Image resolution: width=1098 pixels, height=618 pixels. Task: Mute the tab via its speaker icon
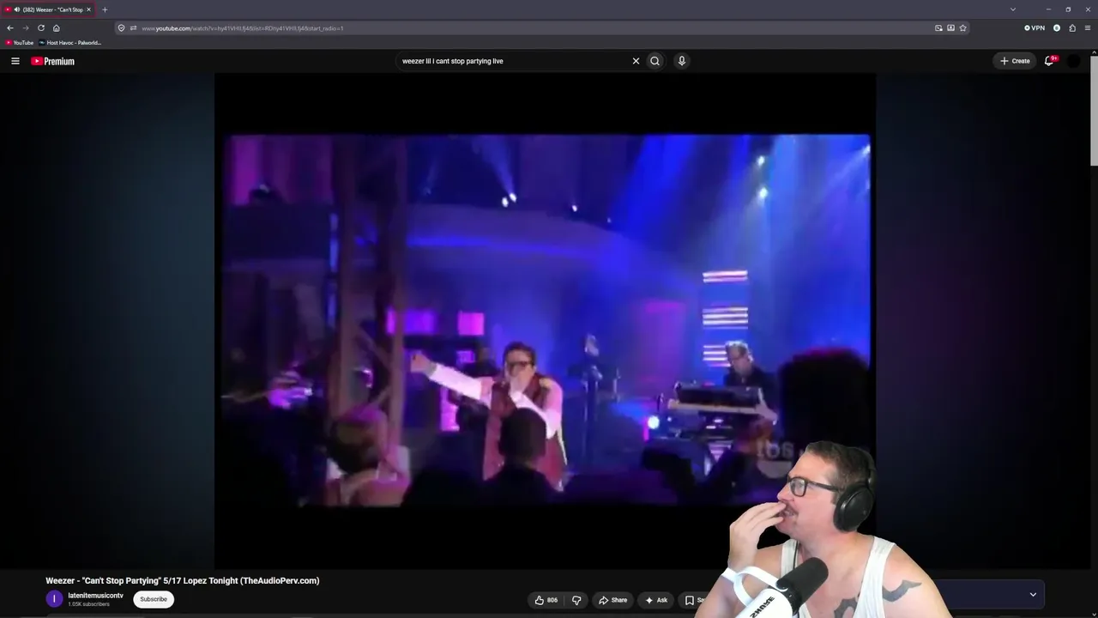click(17, 9)
